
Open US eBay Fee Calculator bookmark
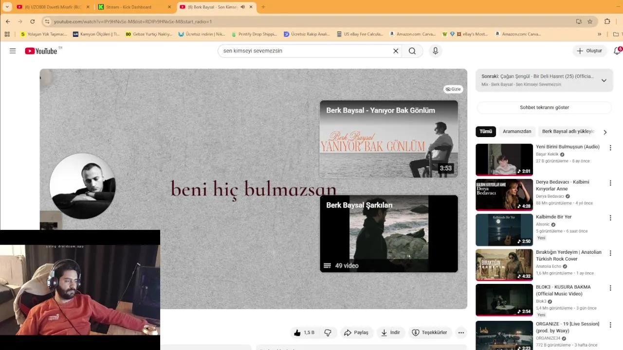[360, 34]
